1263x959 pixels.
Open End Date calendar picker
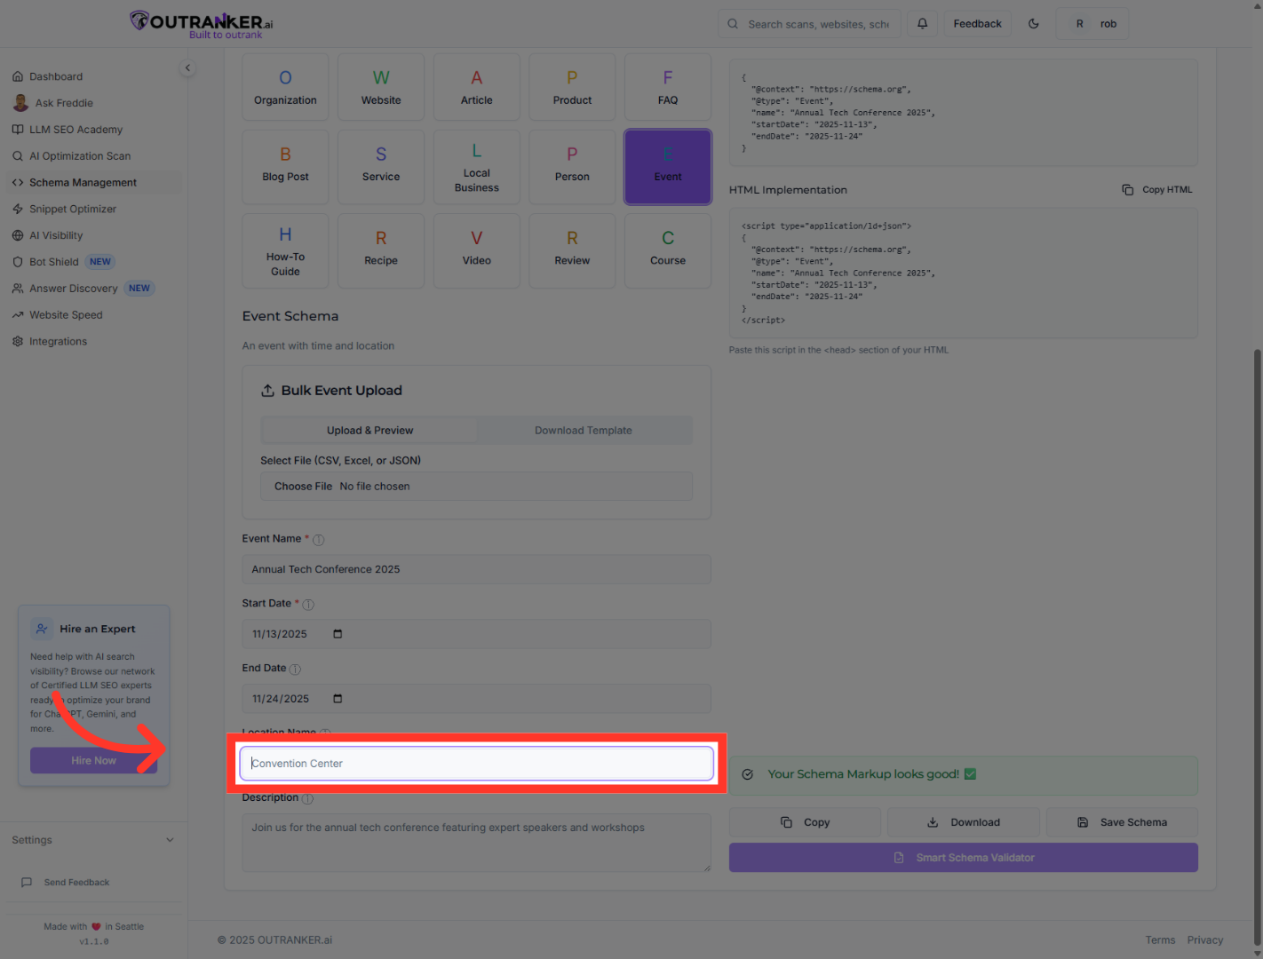pyautogui.click(x=338, y=699)
